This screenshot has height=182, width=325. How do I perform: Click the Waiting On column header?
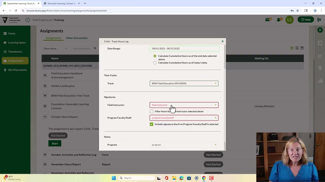262,58
